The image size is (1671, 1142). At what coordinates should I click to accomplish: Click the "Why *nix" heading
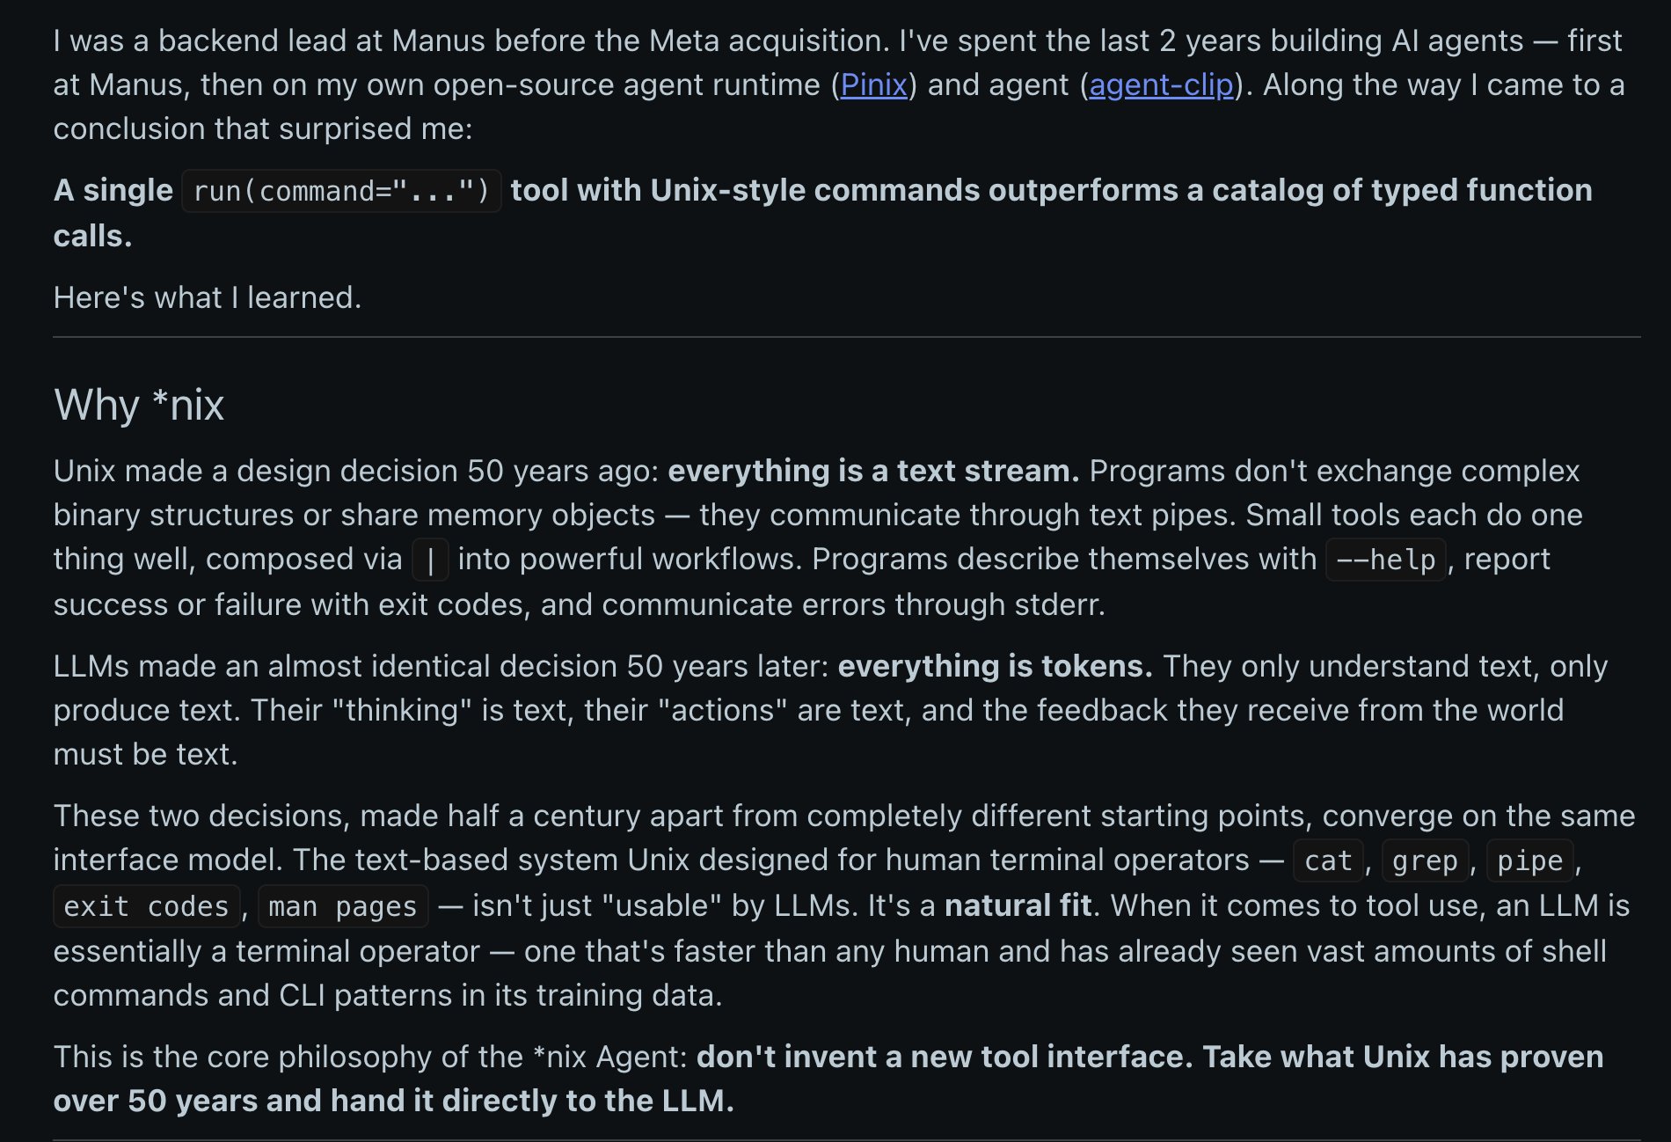tap(139, 406)
